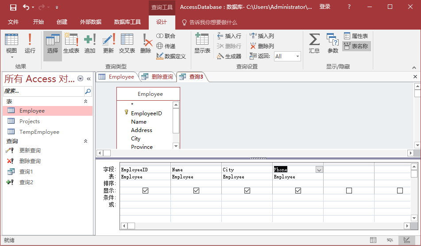Uncheck the display checkbox for EmployeeID column
Image resolution: width=421 pixels, height=246 pixels.
[146, 190]
